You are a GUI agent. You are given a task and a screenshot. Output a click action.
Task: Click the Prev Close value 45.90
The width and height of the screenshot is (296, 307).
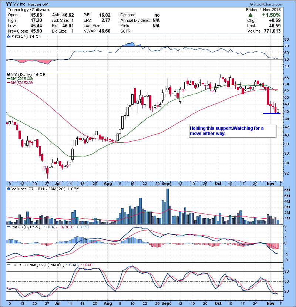36,31
